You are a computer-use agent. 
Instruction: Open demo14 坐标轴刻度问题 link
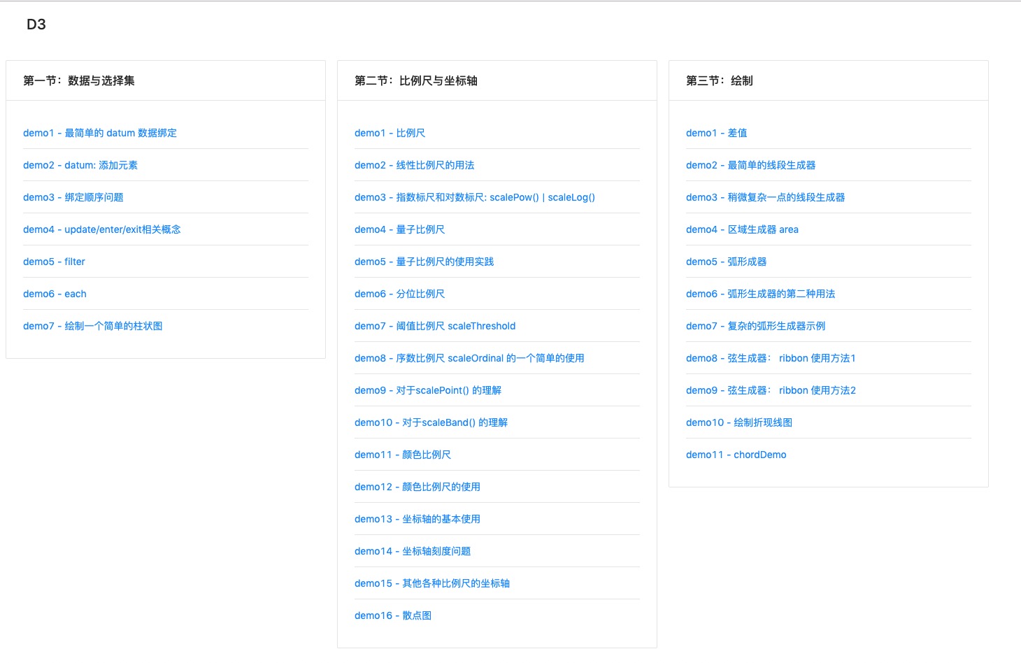click(413, 551)
